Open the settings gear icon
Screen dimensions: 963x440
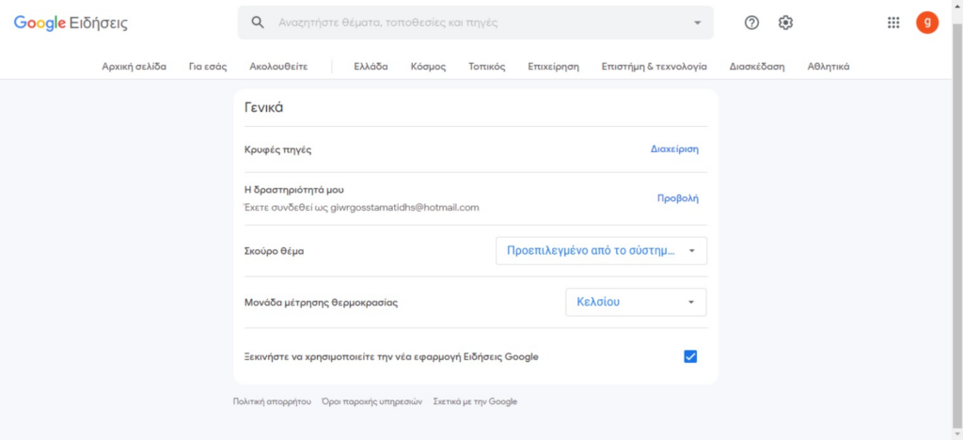(x=785, y=23)
